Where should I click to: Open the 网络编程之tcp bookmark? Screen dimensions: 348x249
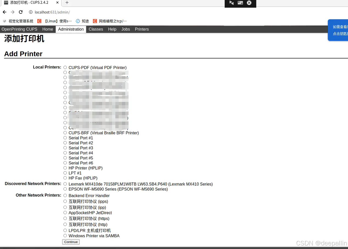tap(110, 21)
